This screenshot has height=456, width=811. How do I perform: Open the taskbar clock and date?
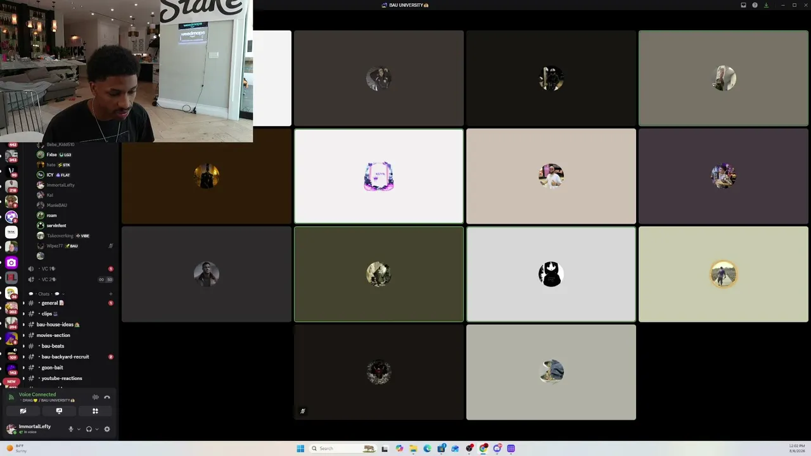796,448
